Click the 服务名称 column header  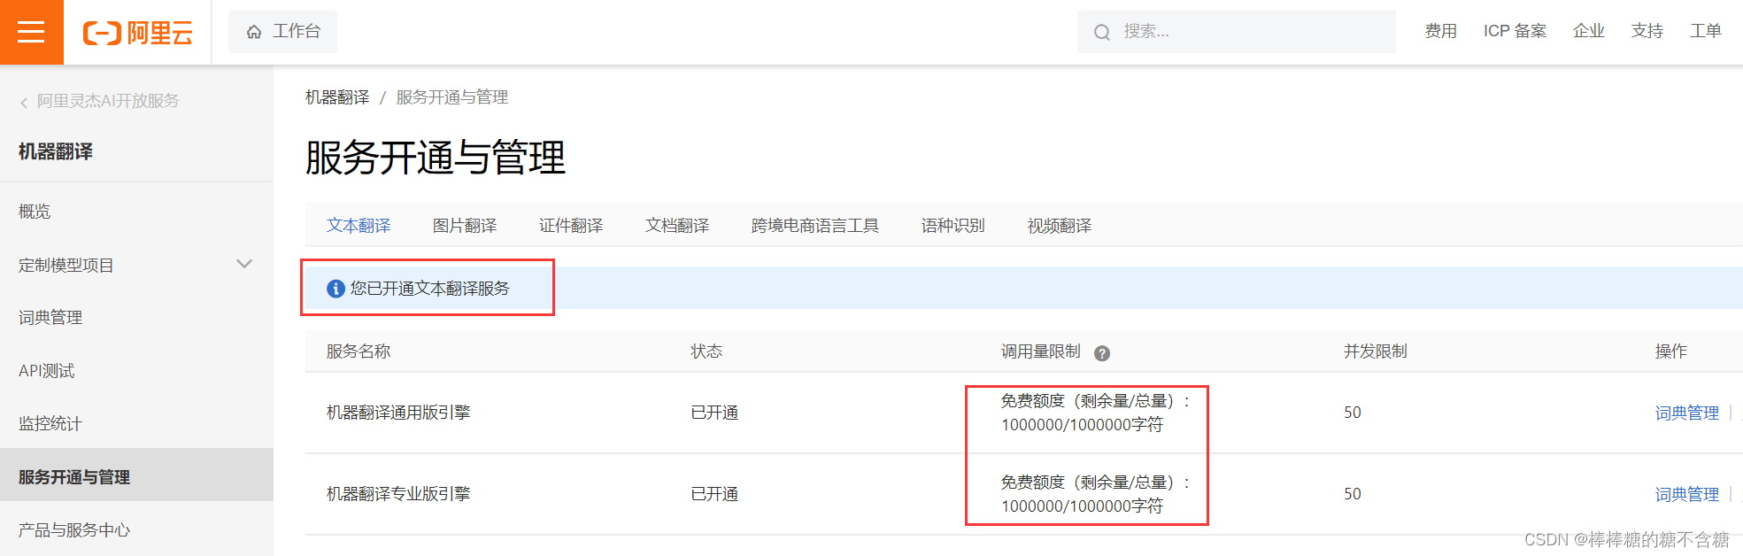coord(359,351)
